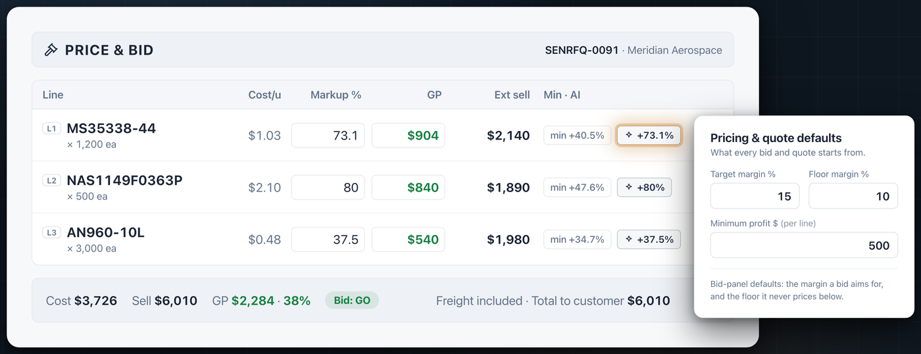Click the GP field showing $840
Image resolution: width=921 pixels, height=354 pixels.
(x=408, y=188)
